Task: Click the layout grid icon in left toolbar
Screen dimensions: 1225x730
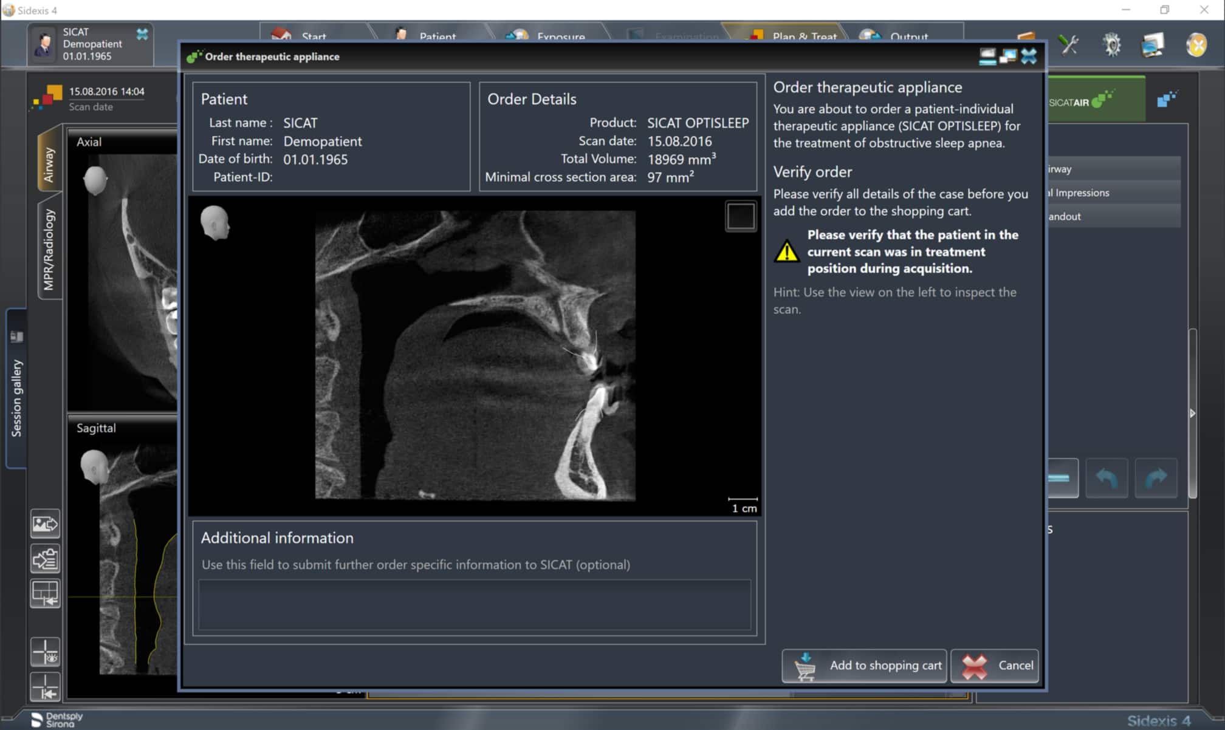Action: (x=46, y=593)
